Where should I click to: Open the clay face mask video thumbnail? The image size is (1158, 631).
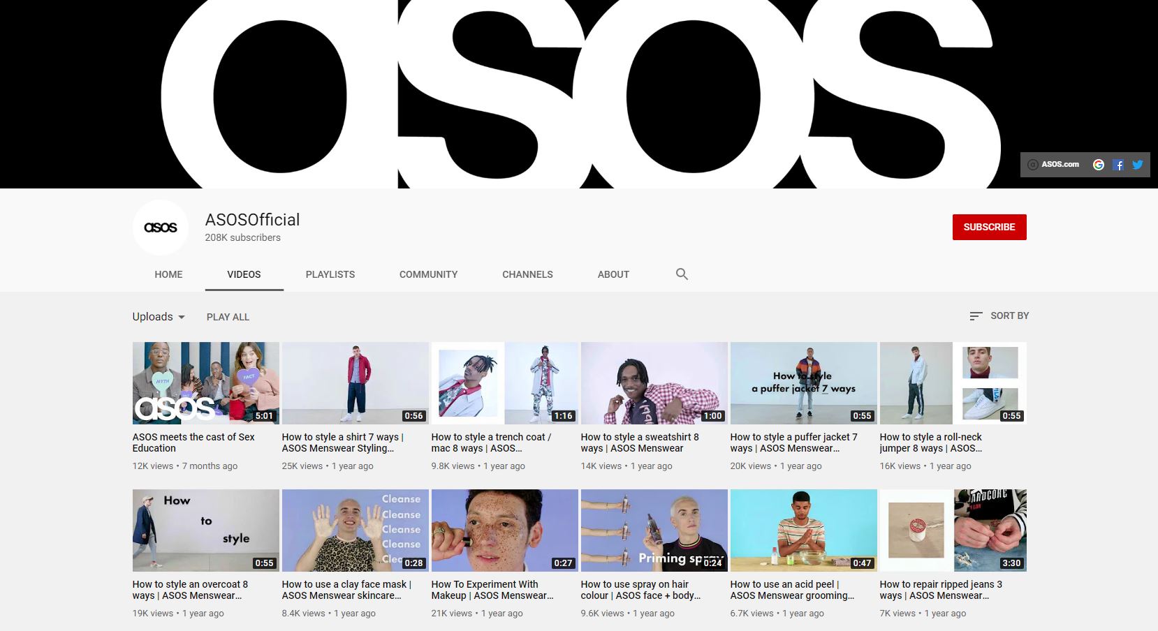[x=356, y=530]
